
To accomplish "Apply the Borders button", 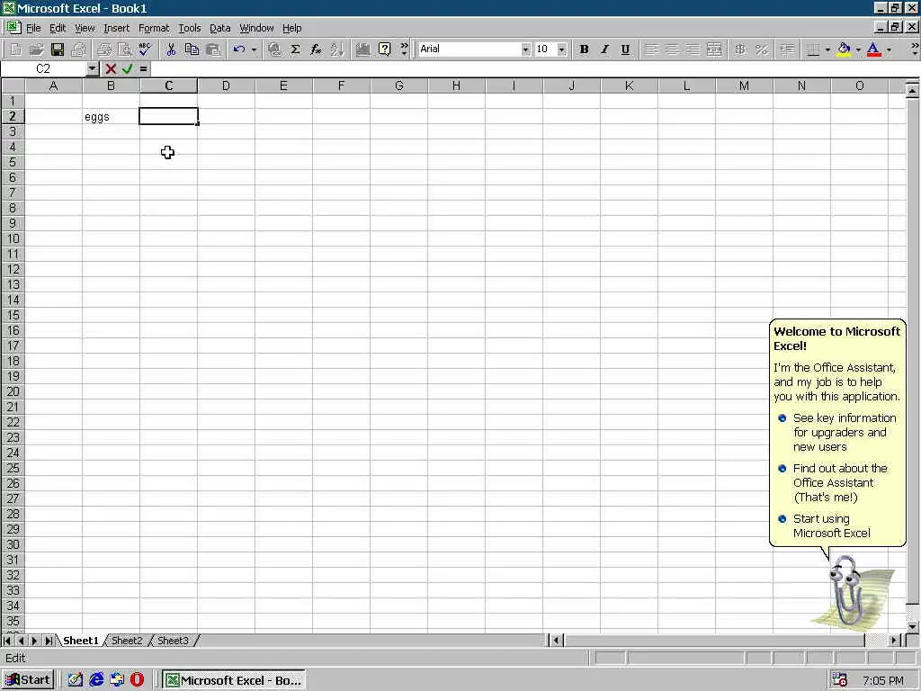I will pyautogui.click(x=813, y=49).
